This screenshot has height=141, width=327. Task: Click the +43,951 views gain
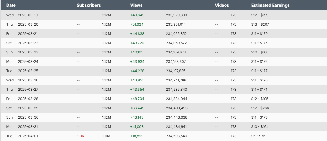pos(137,80)
